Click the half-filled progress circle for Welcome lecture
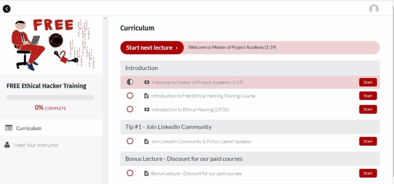The width and height of the screenshot is (394, 184). [x=130, y=82]
